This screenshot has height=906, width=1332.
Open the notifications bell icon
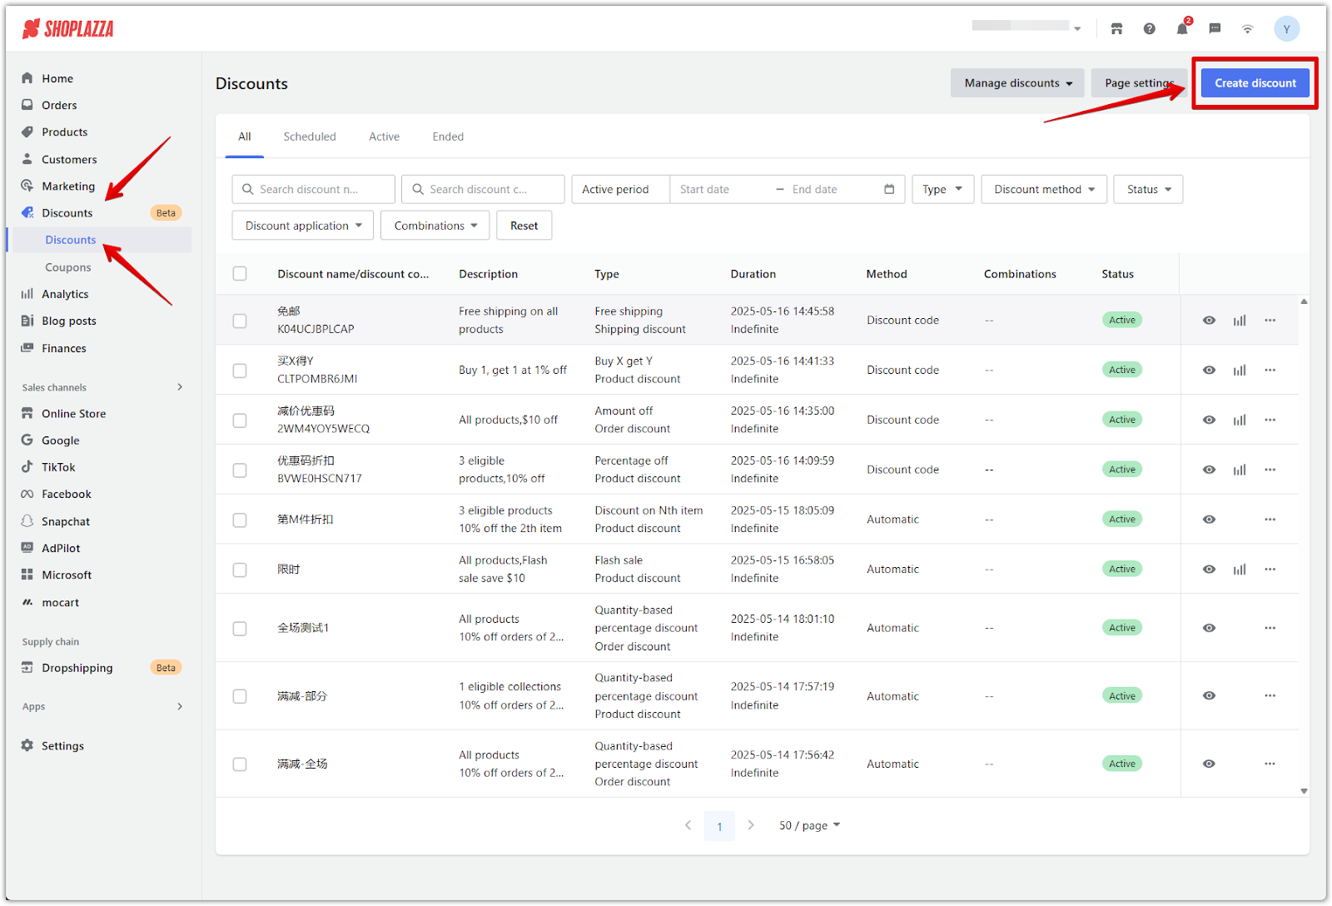(x=1181, y=29)
